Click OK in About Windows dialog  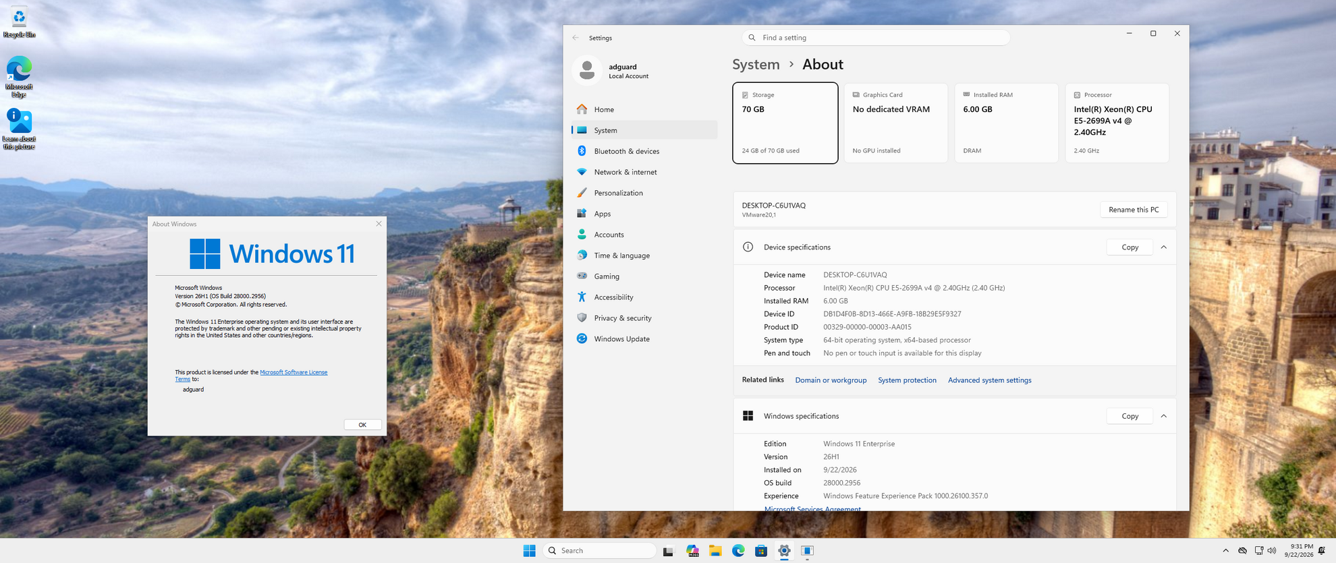pyautogui.click(x=362, y=425)
